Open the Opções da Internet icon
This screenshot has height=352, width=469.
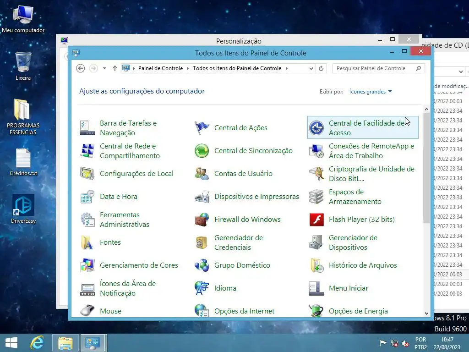[202, 310]
